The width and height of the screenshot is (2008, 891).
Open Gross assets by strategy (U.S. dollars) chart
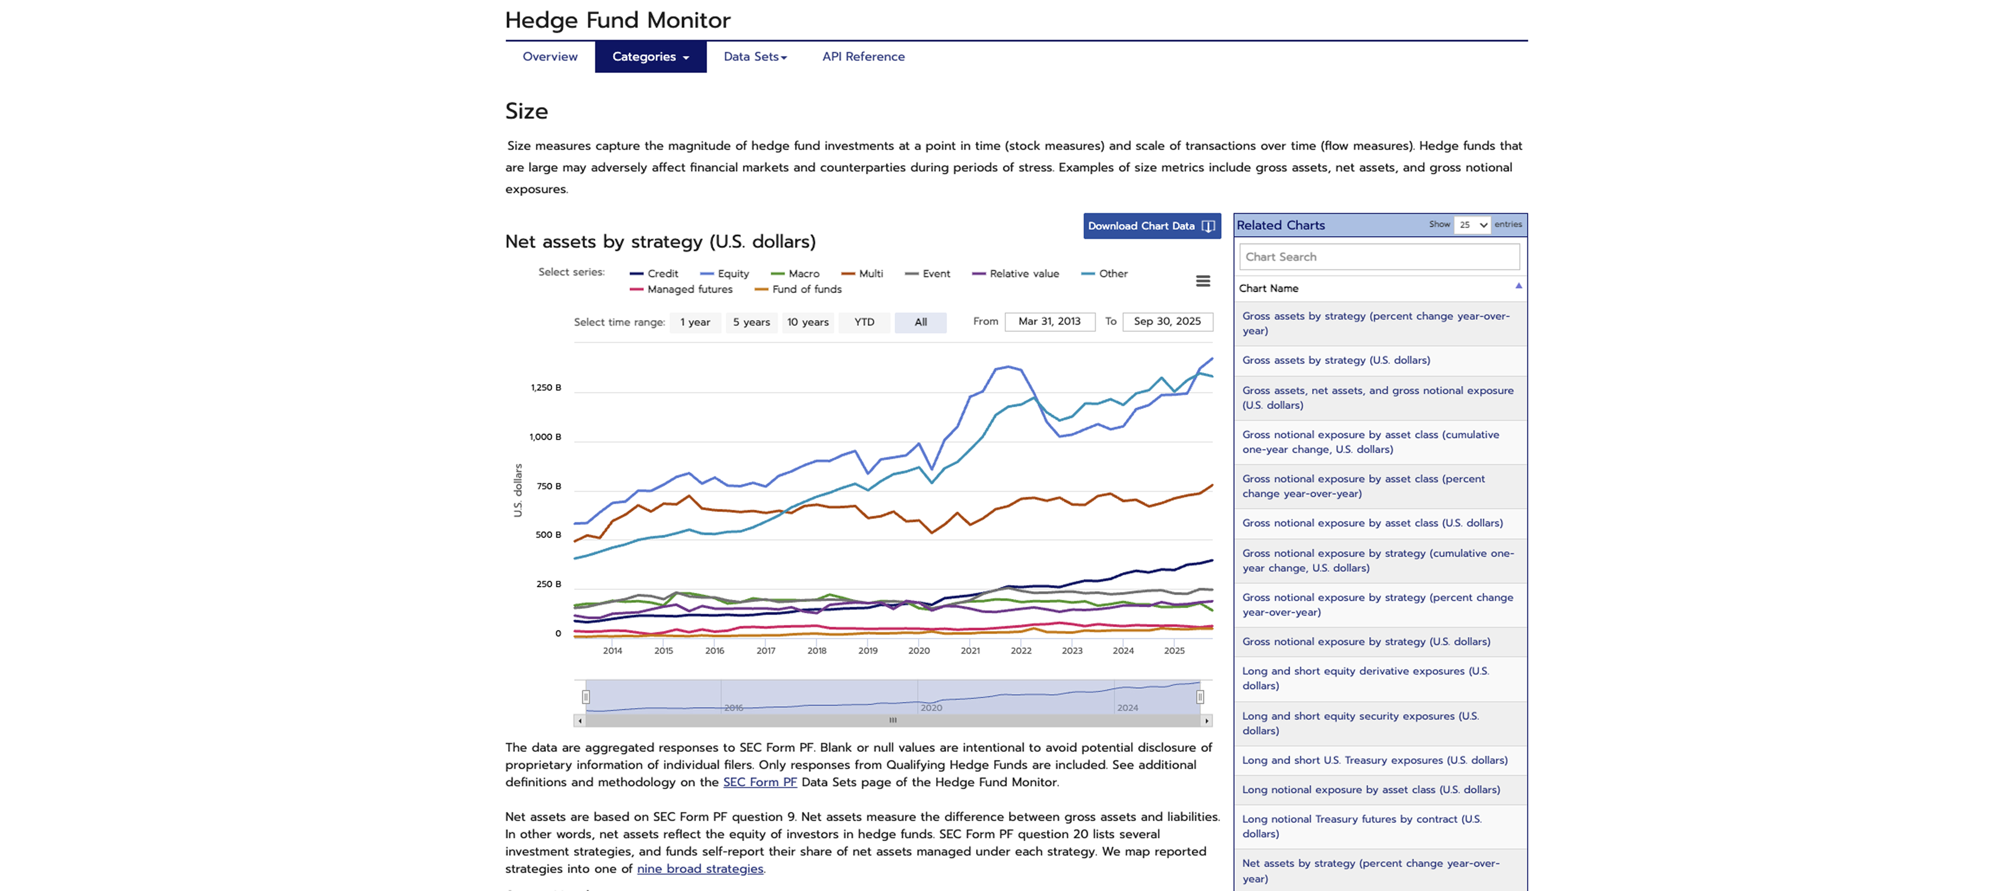(x=1337, y=360)
